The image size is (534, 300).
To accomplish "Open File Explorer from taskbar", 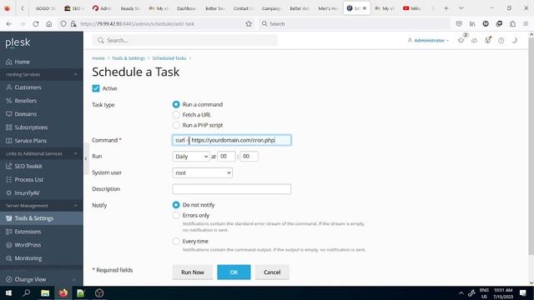I will (x=45, y=292).
